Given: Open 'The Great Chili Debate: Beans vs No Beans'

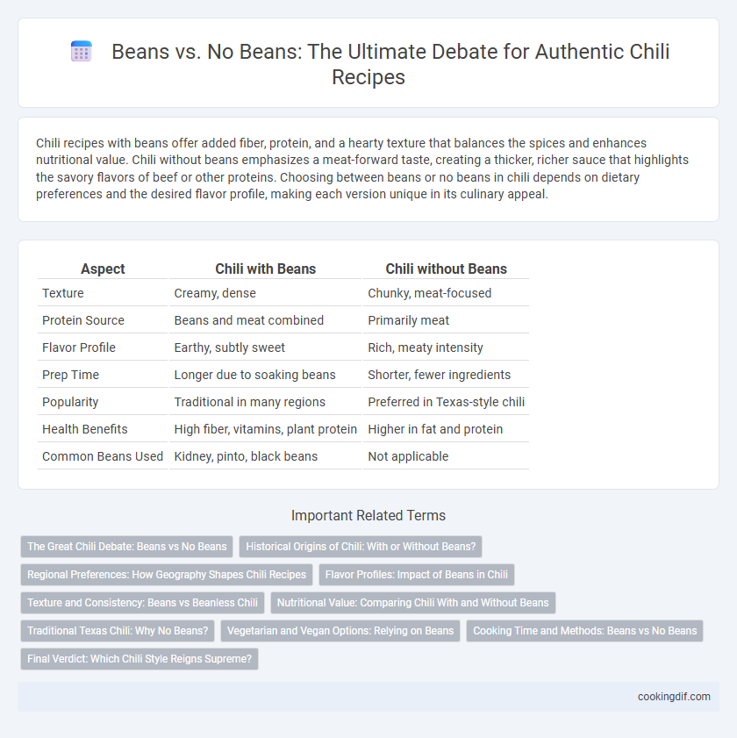Looking at the screenshot, I should tap(126, 547).
